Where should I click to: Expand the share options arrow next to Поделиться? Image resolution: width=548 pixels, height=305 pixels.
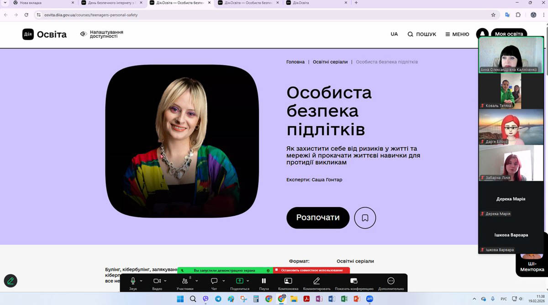pyautogui.click(x=248, y=281)
